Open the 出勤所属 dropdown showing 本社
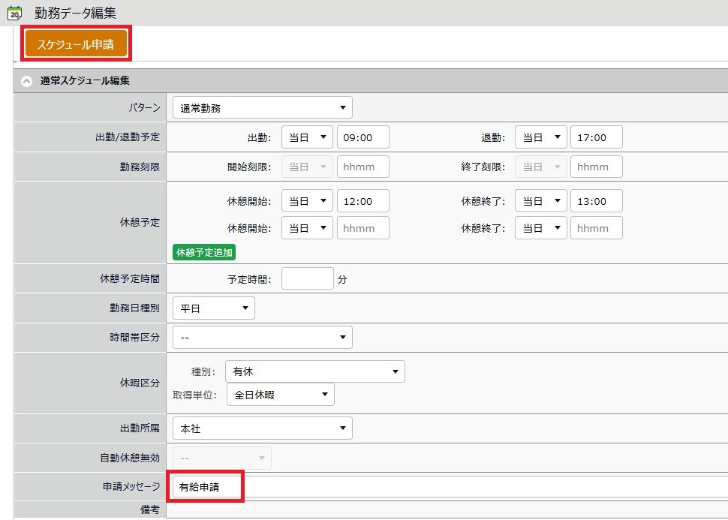The image size is (728, 520). click(262, 428)
